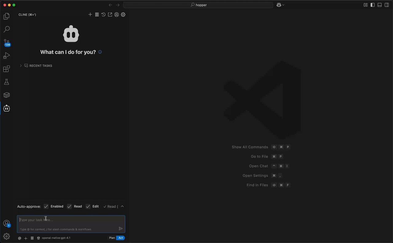Screen dimensions: 393x243
Task: Open the container box view in activity bar
Action: [x=6, y=95]
